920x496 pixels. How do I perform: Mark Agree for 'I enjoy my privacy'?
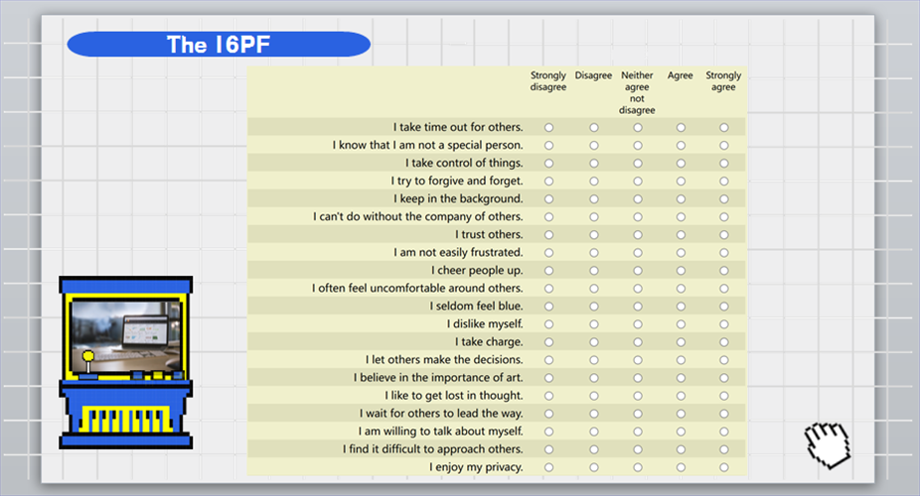pyautogui.click(x=681, y=467)
